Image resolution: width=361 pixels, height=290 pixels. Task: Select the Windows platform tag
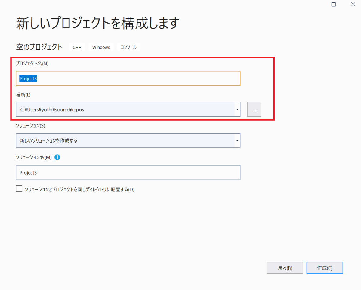(x=101, y=47)
